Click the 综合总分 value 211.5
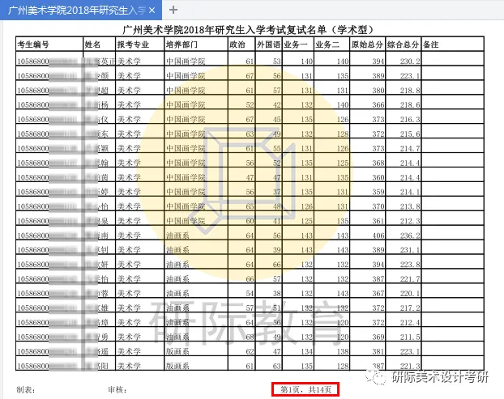The height and width of the screenshot is (399, 504). 410,337
